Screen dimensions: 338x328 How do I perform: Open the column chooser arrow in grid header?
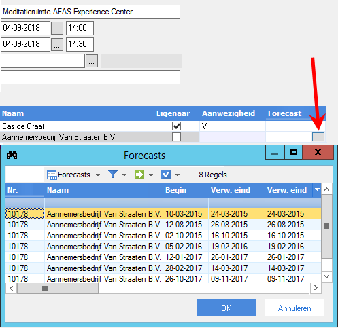click(317, 189)
